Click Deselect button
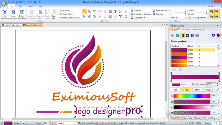The image size is (222, 125). tap(158, 14)
